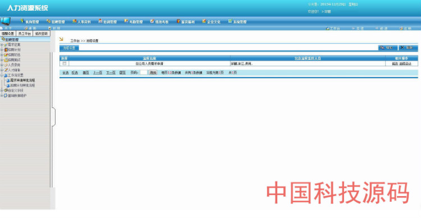Click the 后退 back arrow icon
The height and width of the screenshot is (218, 421).
pos(353,28)
